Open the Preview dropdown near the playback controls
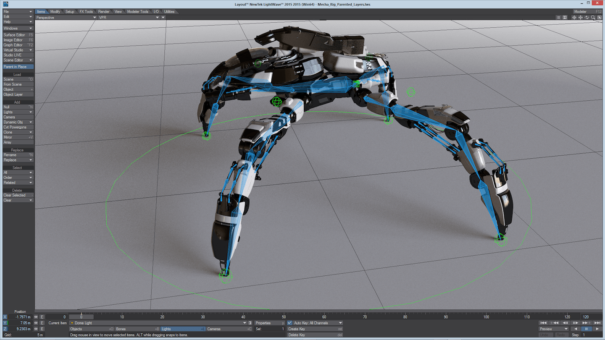This screenshot has width=605, height=340. [552, 329]
